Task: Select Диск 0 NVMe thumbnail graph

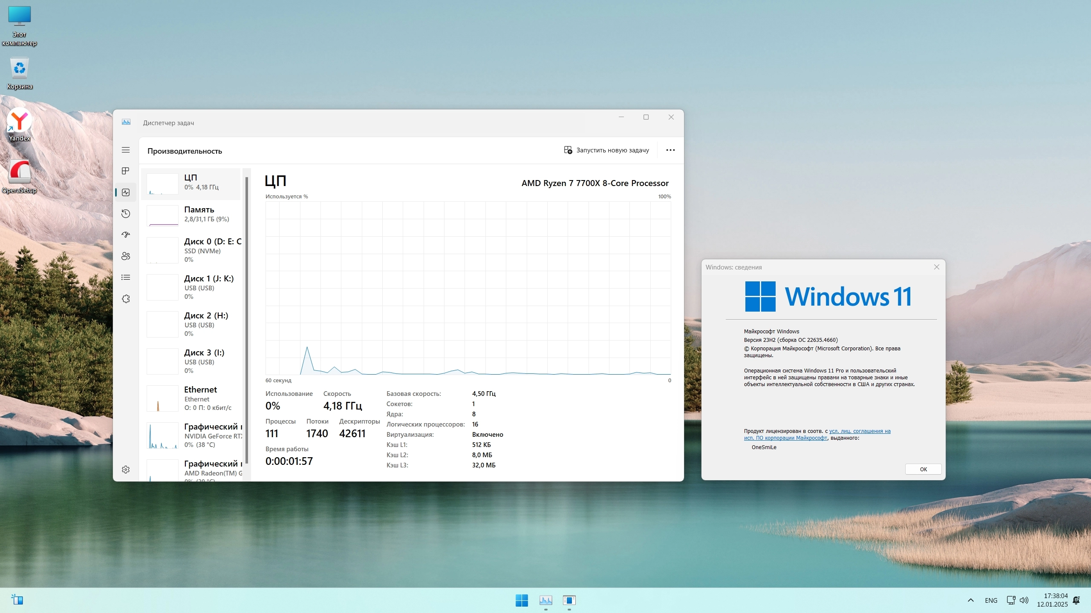Action: [162, 250]
